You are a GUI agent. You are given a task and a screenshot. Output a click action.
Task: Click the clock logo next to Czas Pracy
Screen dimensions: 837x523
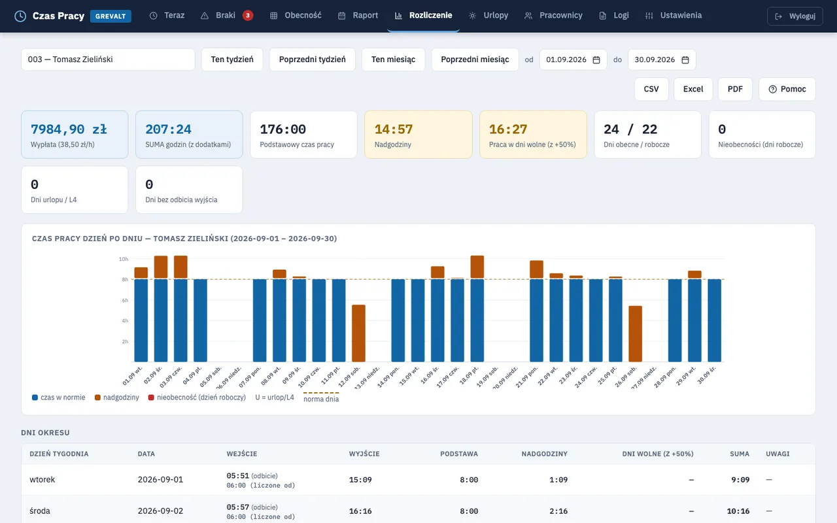coord(20,16)
